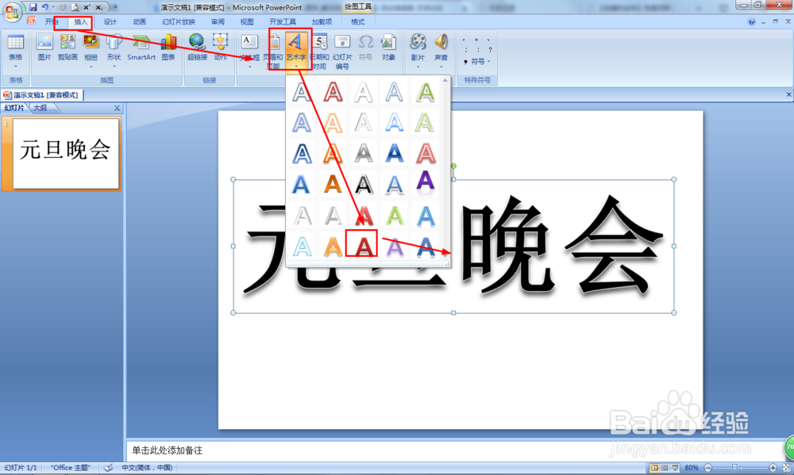Open the 格式 (Format) drawing tools tab

pyautogui.click(x=357, y=21)
